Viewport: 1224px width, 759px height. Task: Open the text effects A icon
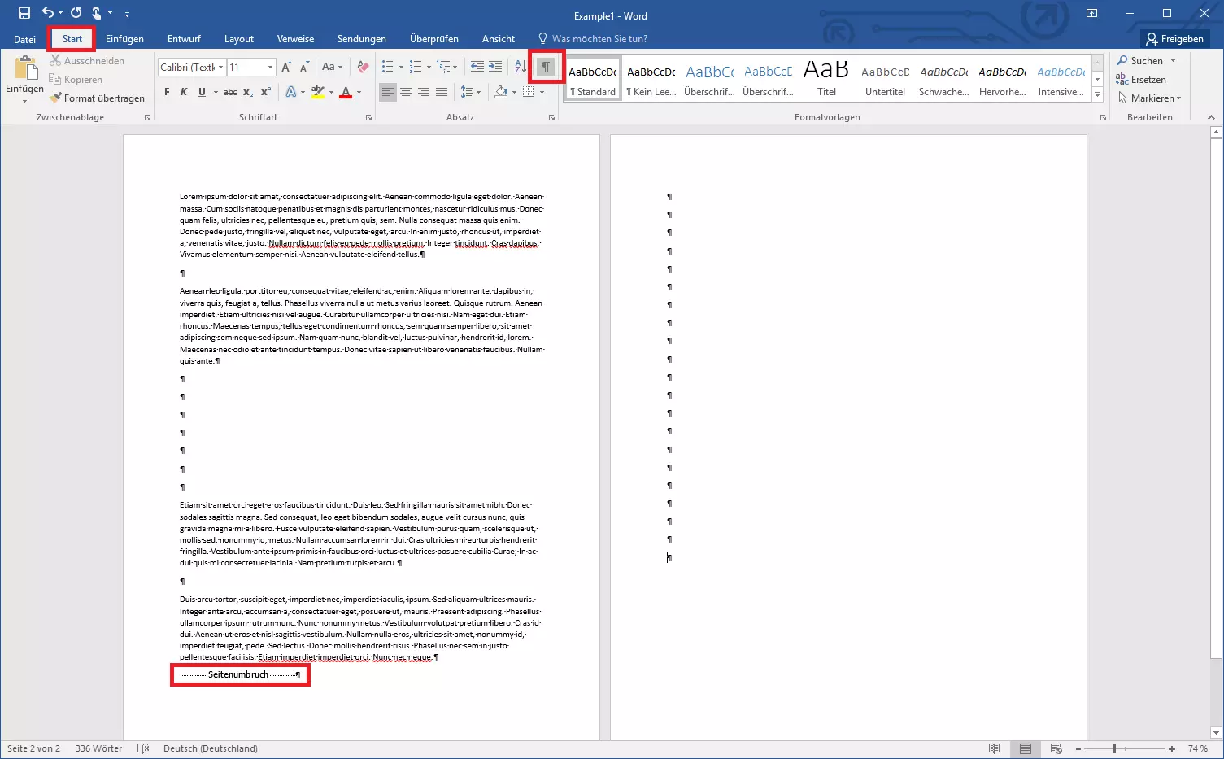290,92
